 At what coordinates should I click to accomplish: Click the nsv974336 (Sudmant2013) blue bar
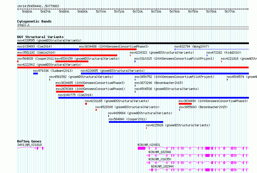[x=36, y=74]
